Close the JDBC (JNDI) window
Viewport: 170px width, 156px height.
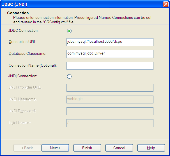[x=166, y=4]
